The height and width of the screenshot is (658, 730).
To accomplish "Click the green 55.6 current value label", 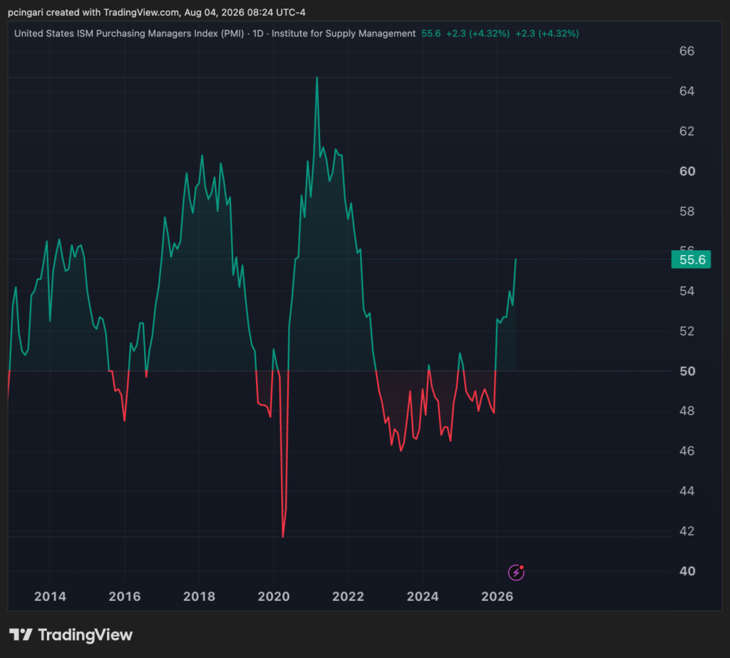I will (692, 259).
